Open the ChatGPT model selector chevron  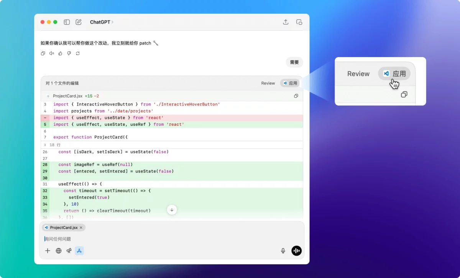pyautogui.click(x=112, y=22)
